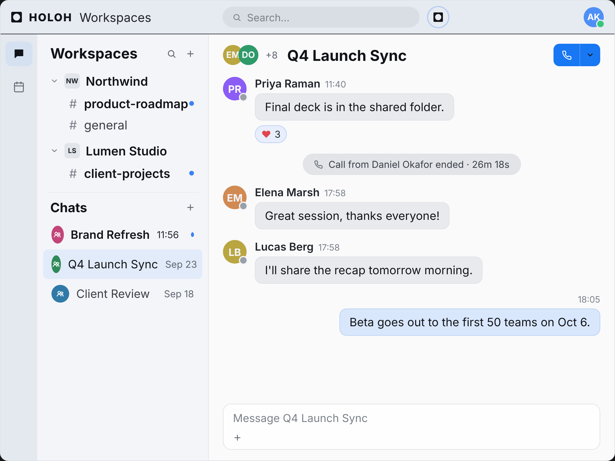Collapse the Lumen Studio workspace
Image resolution: width=615 pixels, height=461 pixels.
pyautogui.click(x=54, y=151)
